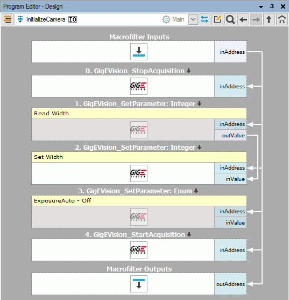Screen dimensions: 289x300
Task: Click the orange hamburger menu icon in toolbar
Action: click(x=8, y=19)
